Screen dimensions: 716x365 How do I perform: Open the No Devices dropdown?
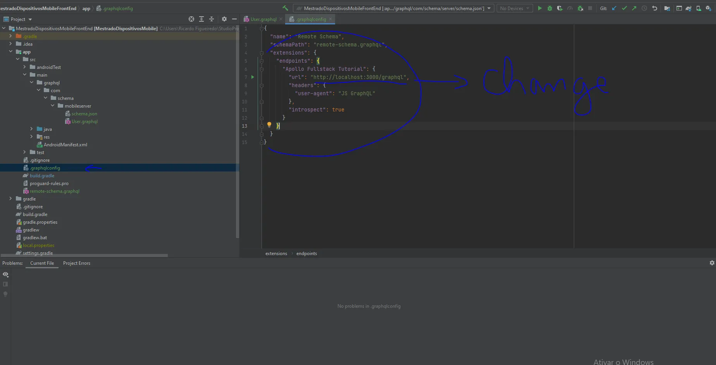point(514,8)
